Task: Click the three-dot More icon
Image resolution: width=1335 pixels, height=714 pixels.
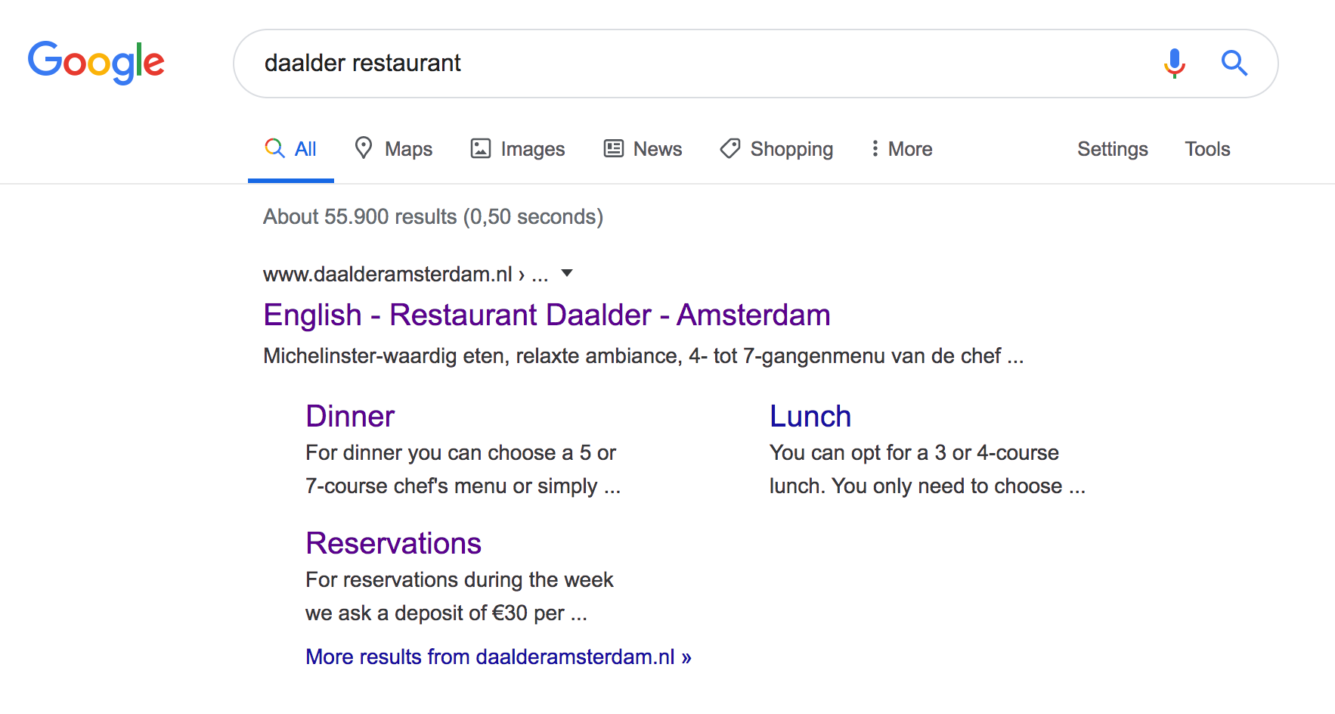Action: (875, 148)
